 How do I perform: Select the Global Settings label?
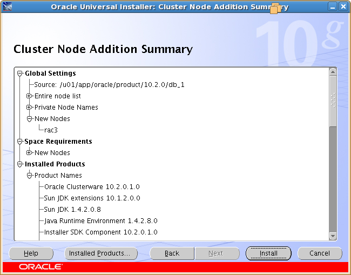point(50,73)
